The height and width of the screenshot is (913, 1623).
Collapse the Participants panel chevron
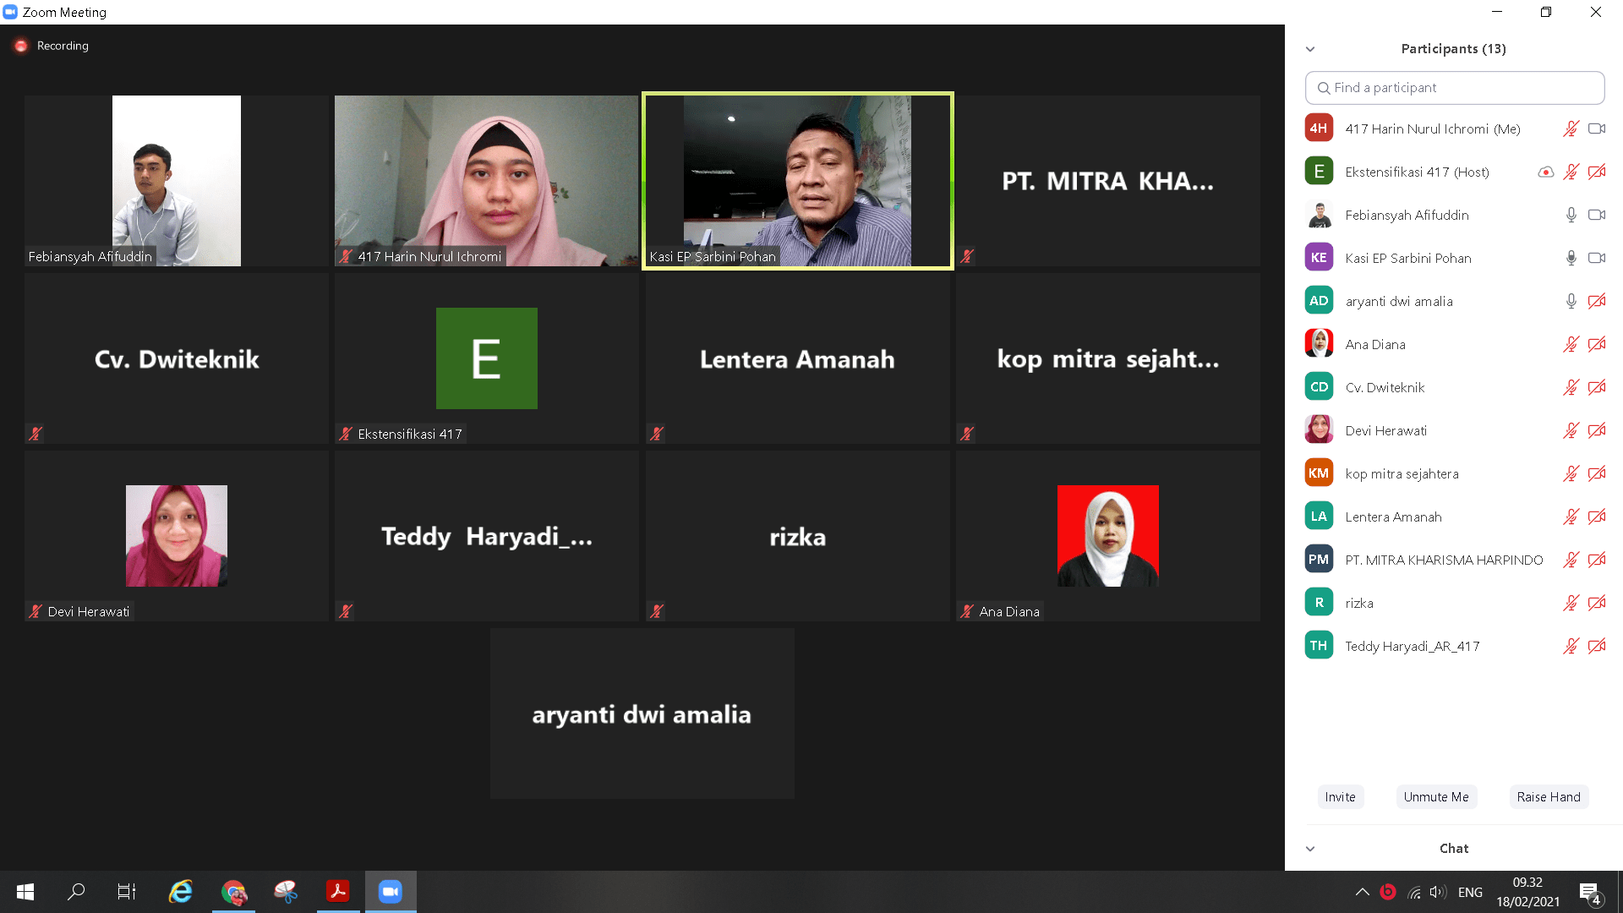point(1310,49)
